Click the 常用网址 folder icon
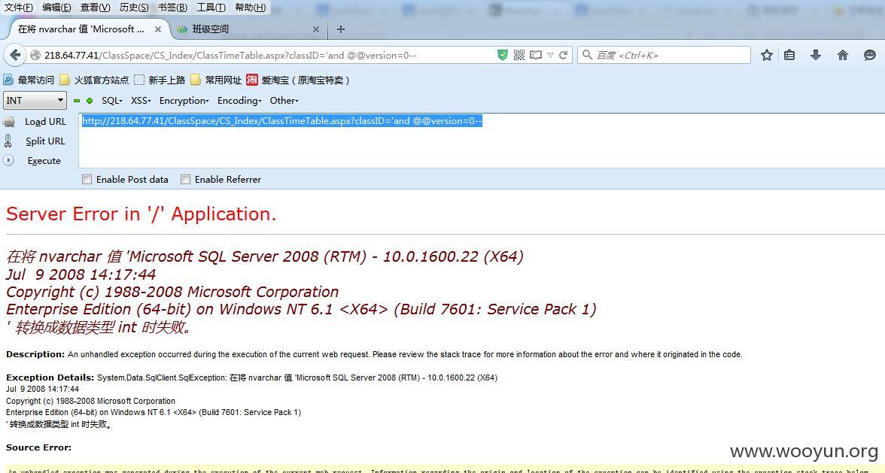Screen dimensions: 885x473 196,80
